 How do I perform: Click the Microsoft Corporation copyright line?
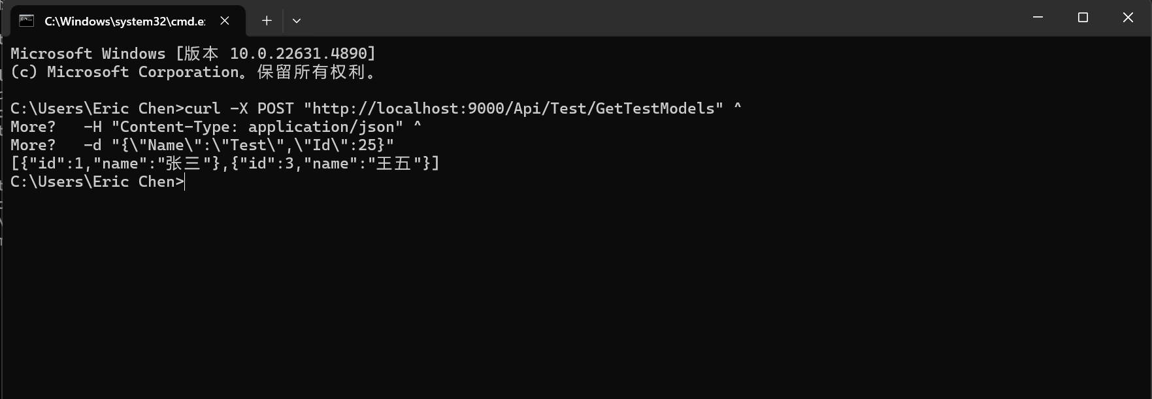tap(193, 72)
